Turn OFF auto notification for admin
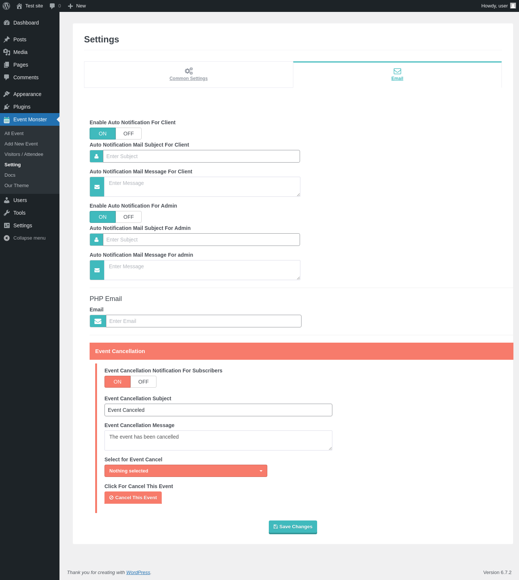 click(129, 217)
